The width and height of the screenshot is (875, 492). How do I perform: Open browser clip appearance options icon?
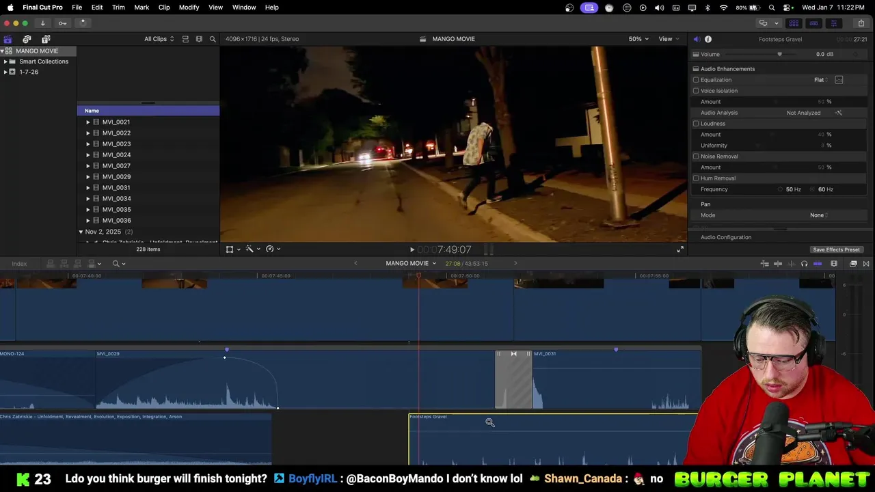pyautogui.click(x=199, y=39)
